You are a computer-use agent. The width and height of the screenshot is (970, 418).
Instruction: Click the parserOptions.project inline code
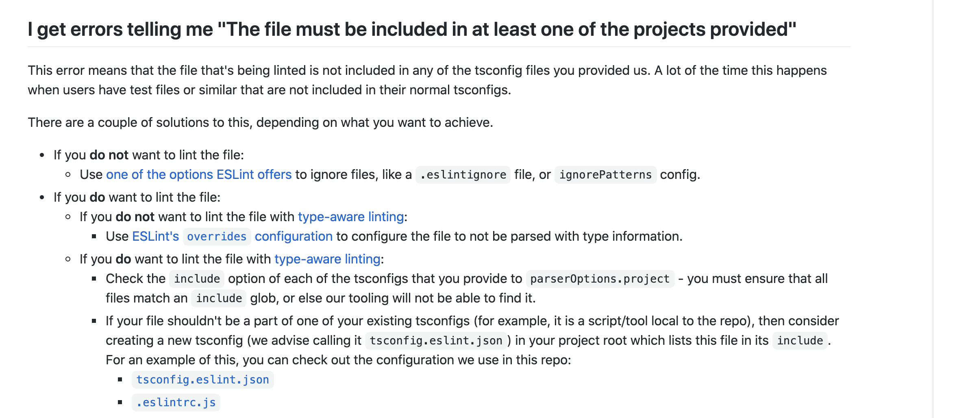(600, 279)
